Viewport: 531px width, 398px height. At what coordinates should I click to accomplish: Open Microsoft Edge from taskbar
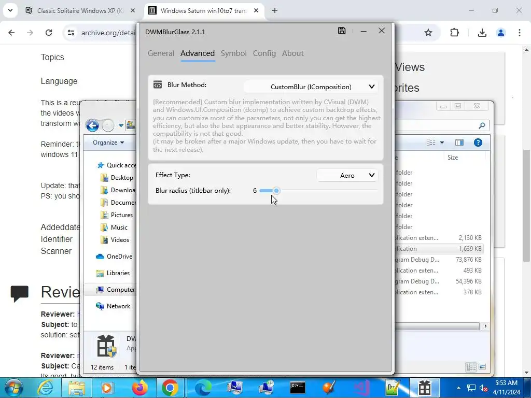(x=203, y=388)
